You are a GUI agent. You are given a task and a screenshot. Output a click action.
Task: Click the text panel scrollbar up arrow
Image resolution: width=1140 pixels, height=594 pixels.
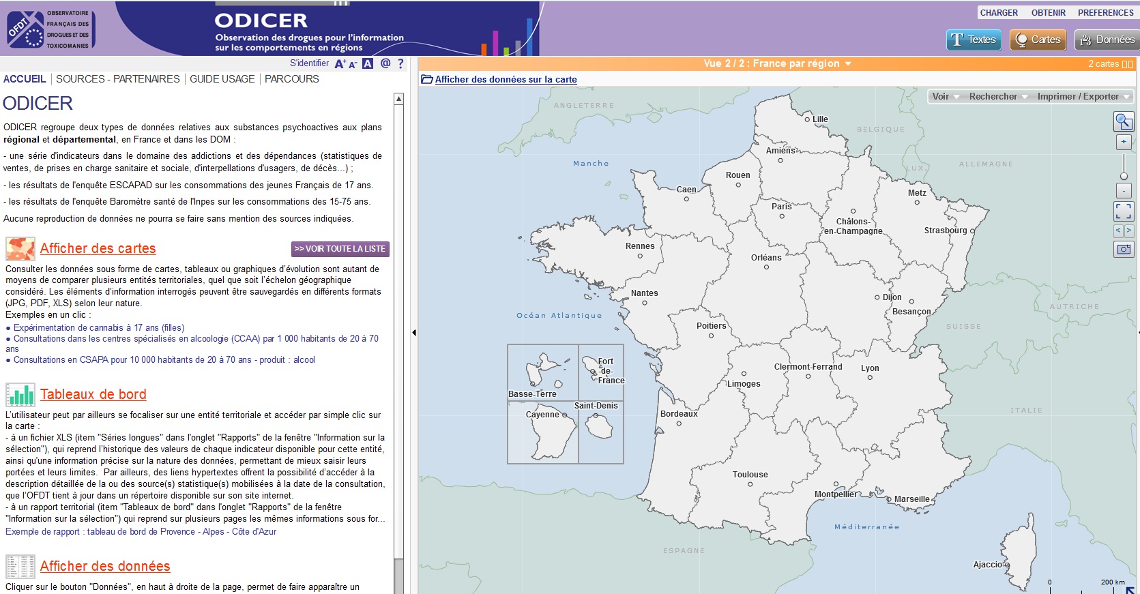point(398,99)
